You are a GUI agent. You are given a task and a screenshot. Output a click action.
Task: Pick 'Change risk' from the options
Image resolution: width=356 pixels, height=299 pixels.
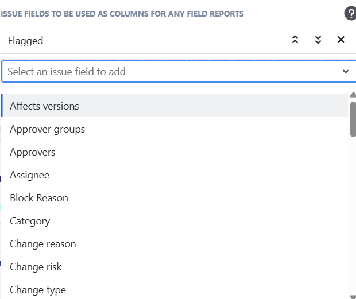pyautogui.click(x=36, y=267)
